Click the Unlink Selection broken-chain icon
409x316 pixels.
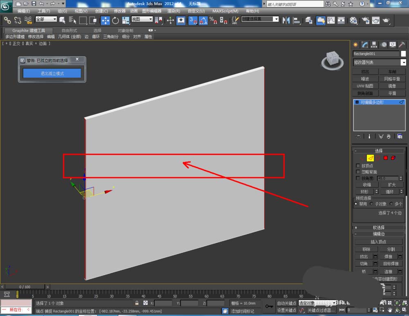(x=18, y=20)
